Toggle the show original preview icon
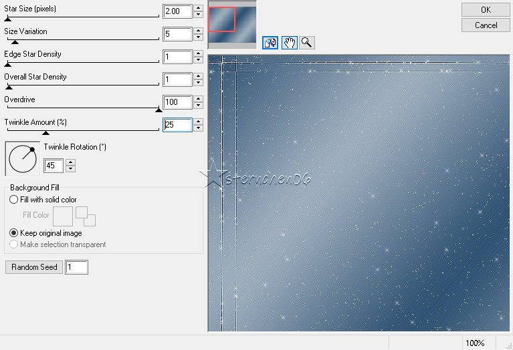The image size is (513, 350). point(270,43)
